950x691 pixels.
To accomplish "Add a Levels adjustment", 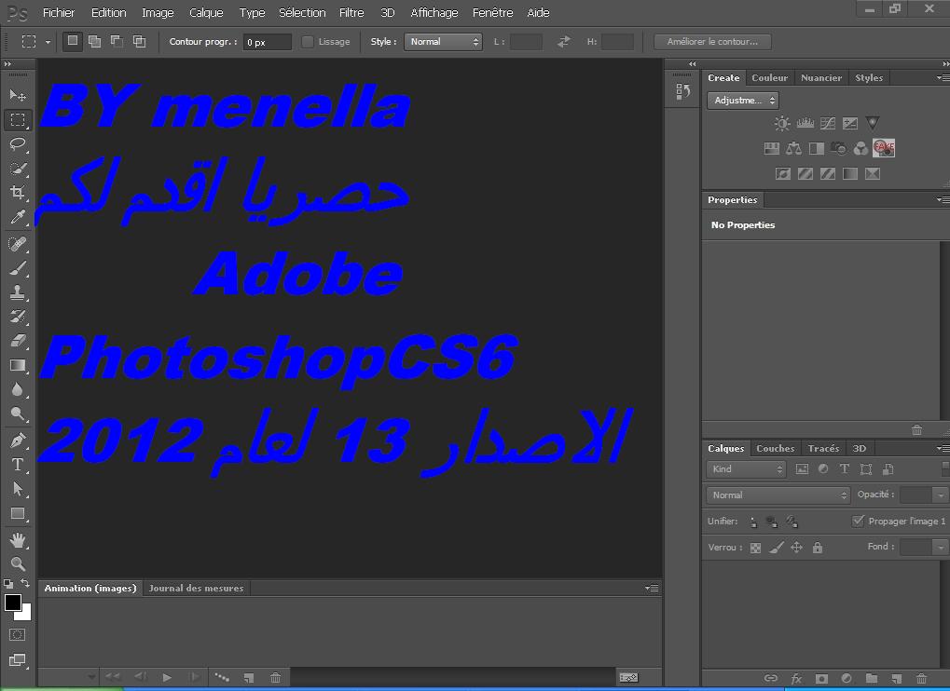I will click(x=805, y=124).
